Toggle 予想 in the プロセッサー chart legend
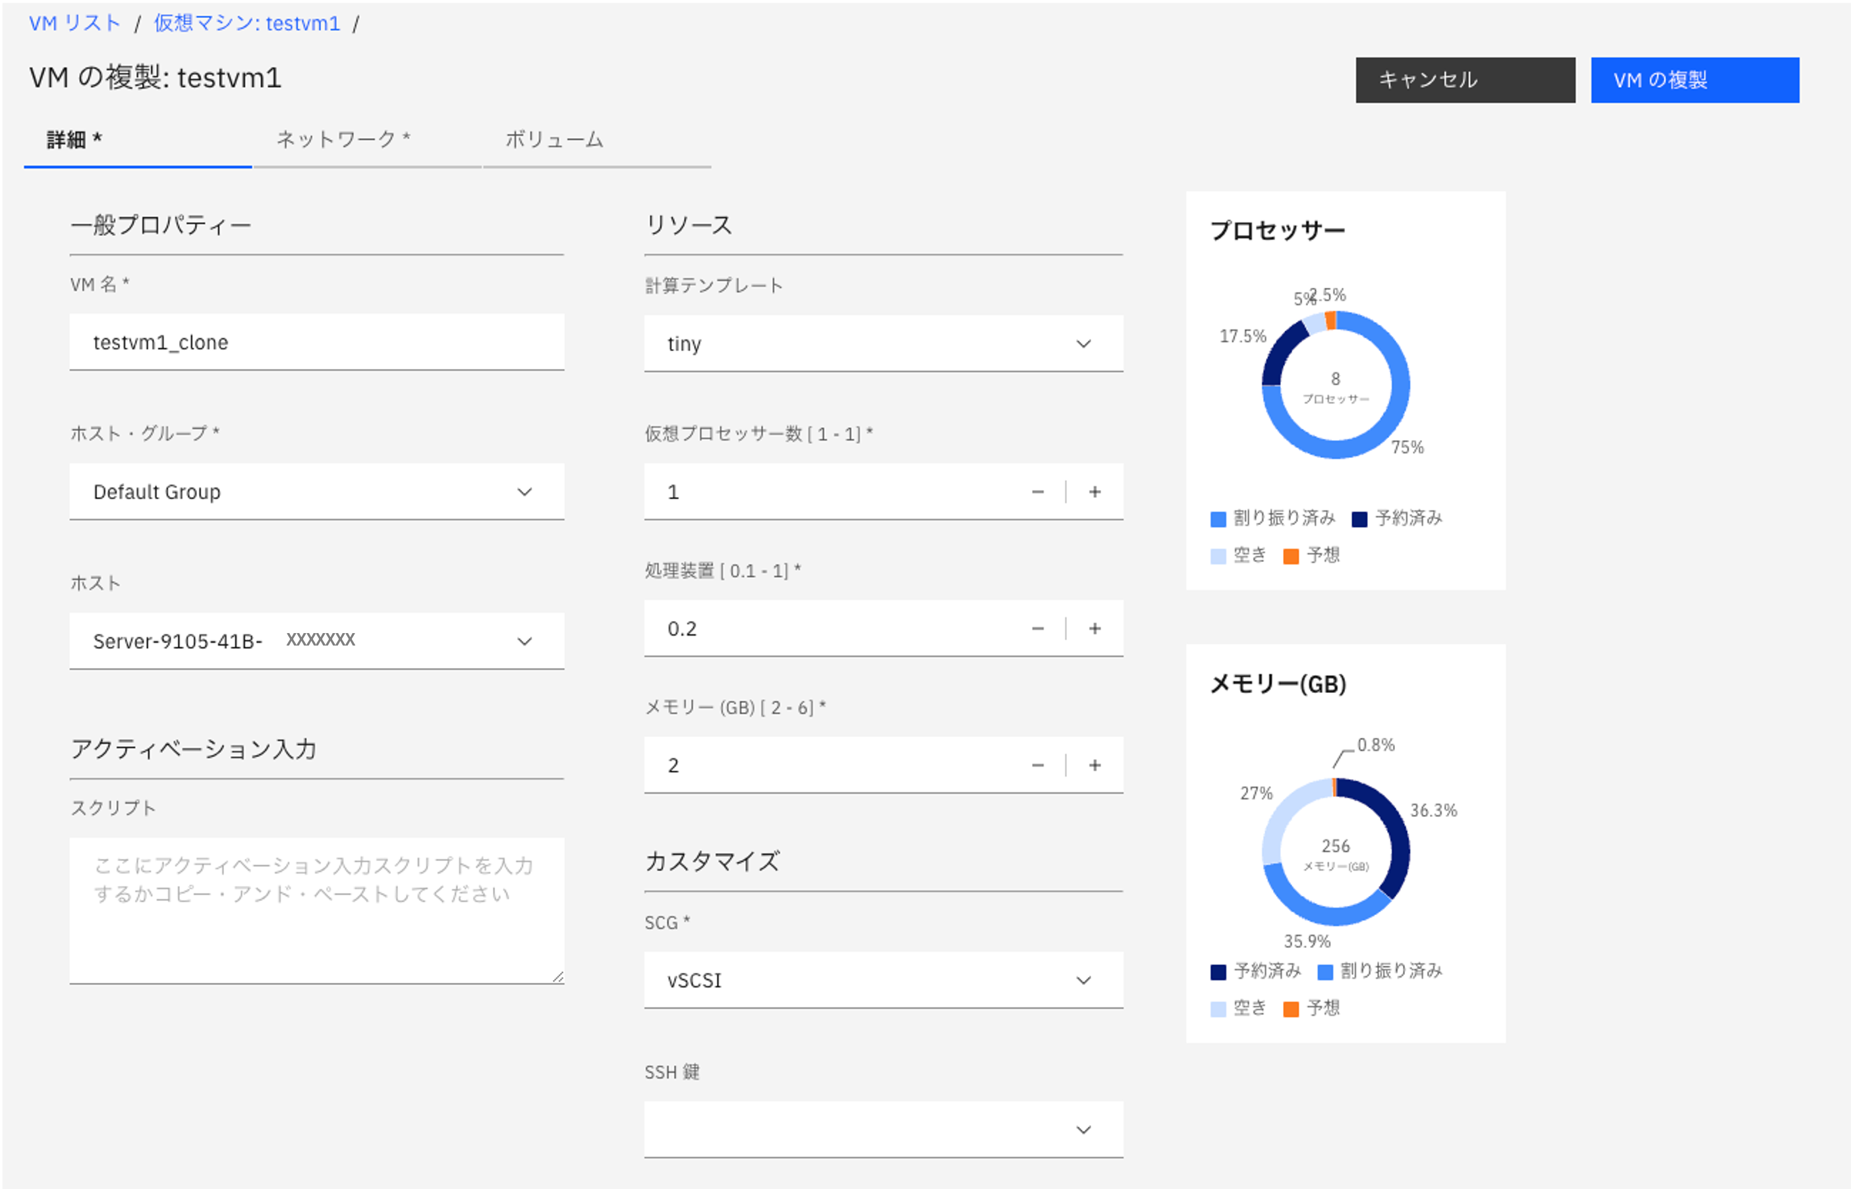The image size is (1851, 1189). coord(1317,555)
